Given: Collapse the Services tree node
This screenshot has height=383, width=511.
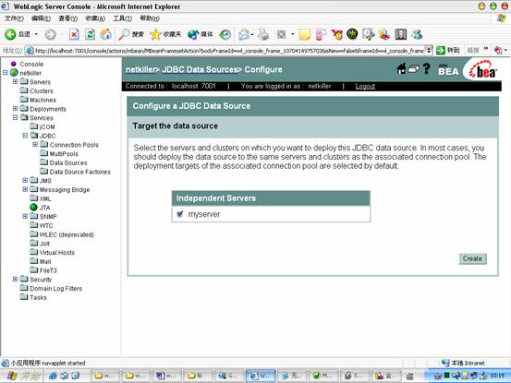Looking at the screenshot, I should 15,117.
